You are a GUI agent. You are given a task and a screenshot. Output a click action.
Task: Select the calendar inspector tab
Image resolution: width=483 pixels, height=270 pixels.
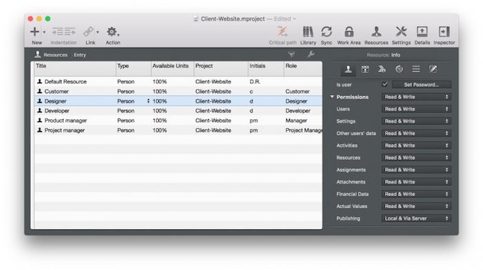click(365, 69)
